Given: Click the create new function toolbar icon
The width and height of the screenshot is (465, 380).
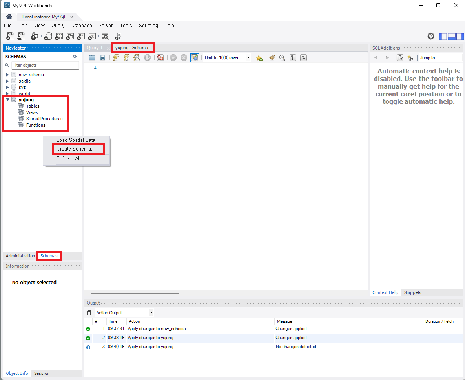Looking at the screenshot, I should click(92, 36).
